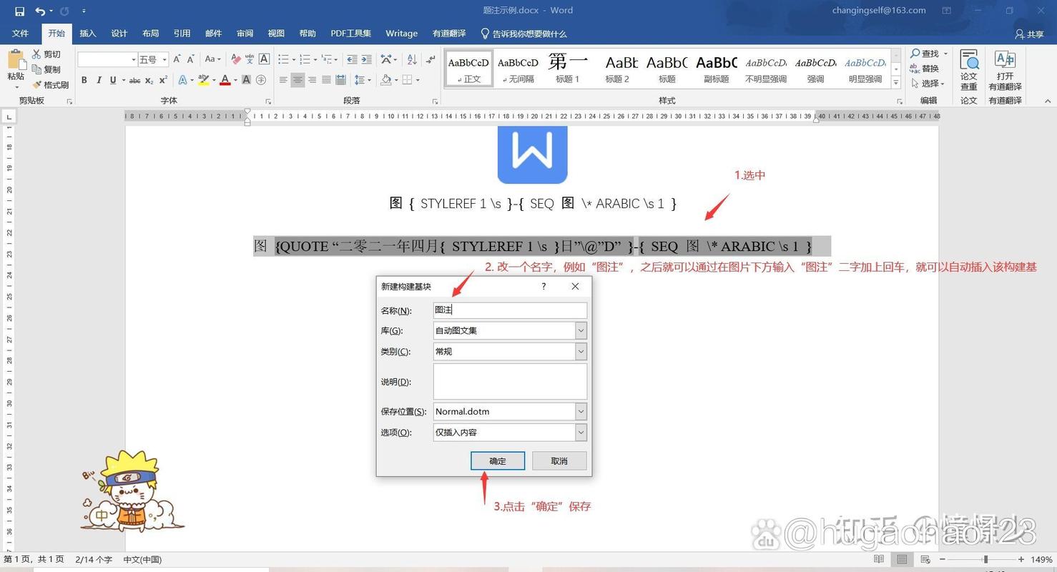The height and width of the screenshot is (572, 1057).
Task: Switch to 设计 ribbon tab
Action: (x=119, y=34)
